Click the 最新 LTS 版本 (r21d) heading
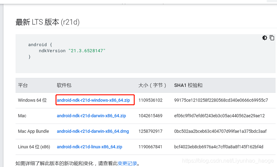 pos(47,22)
